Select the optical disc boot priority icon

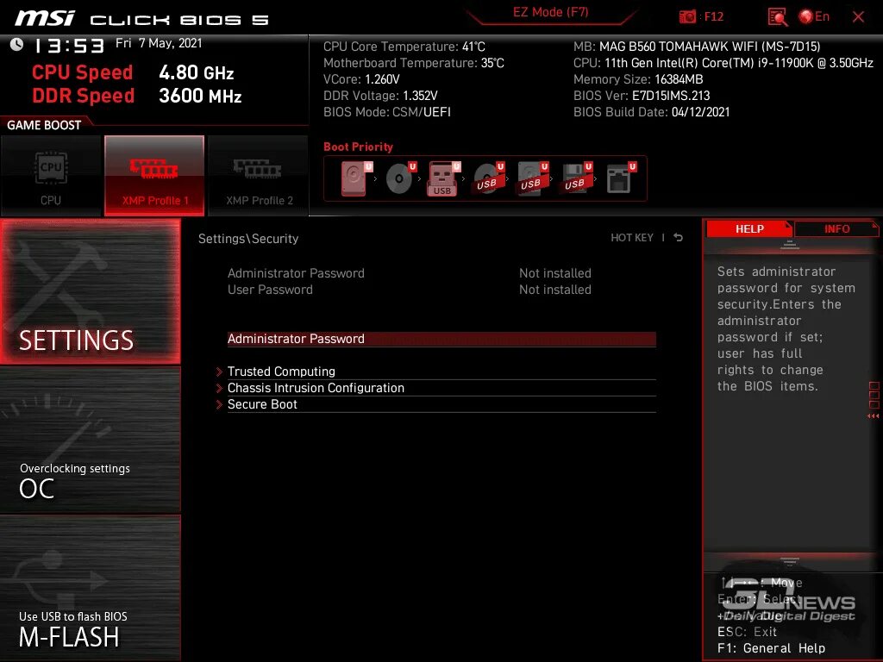tap(400, 178)
